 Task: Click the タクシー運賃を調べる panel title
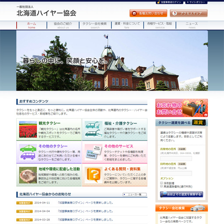(x=174, y=122)
